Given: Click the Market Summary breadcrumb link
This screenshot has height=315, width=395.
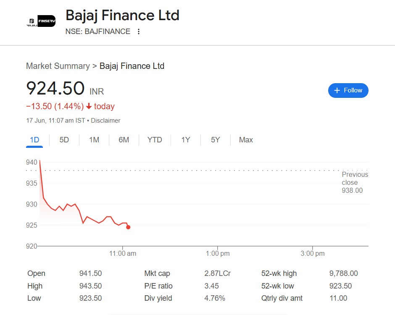Looking at the screenshot, I should pos(58,66).
